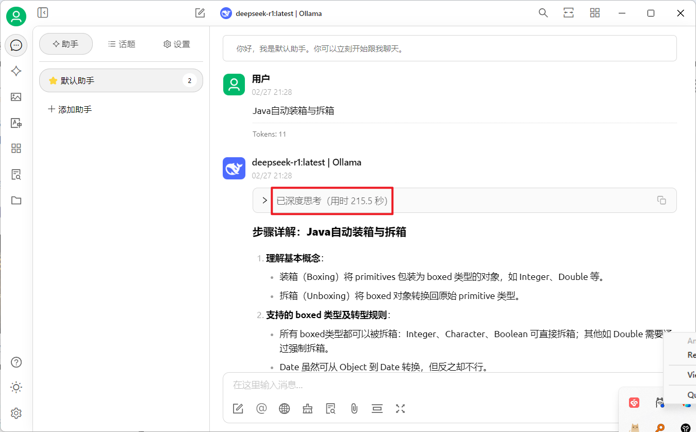Select knowledge base from input toolbar
Viewport: 696px width, 432px height.
coord(331,409)
